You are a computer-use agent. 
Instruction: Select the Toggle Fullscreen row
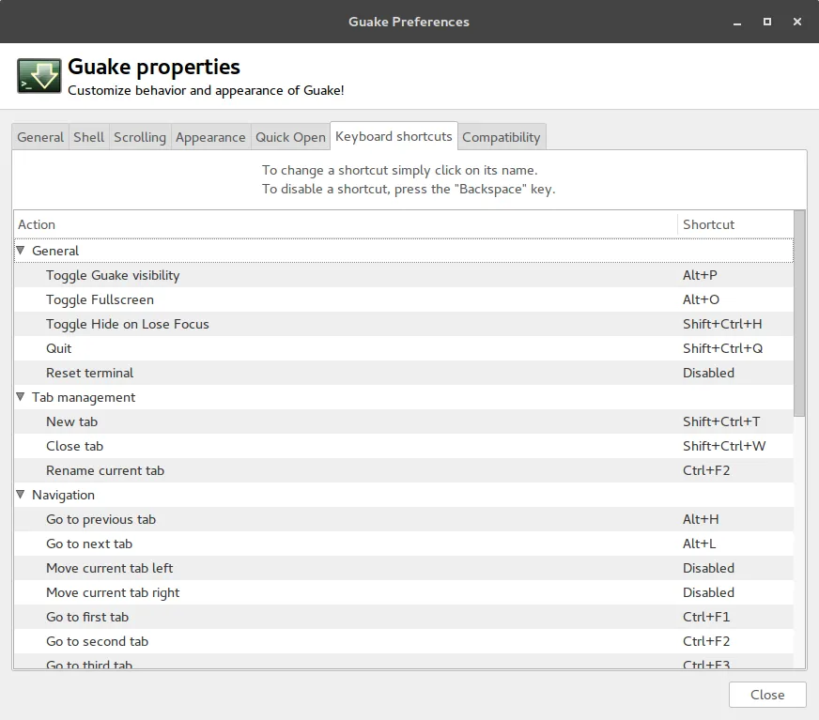pos(404,299)
